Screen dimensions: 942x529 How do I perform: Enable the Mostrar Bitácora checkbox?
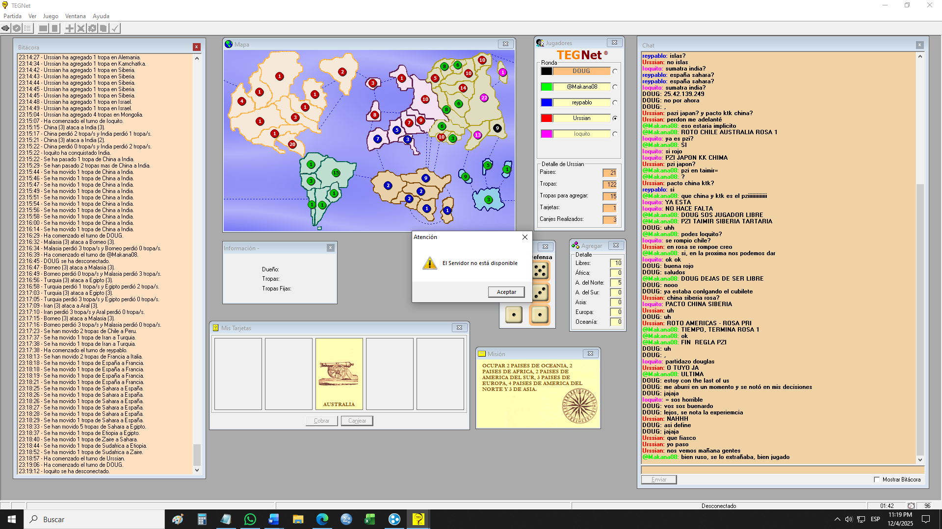[877, 480]
